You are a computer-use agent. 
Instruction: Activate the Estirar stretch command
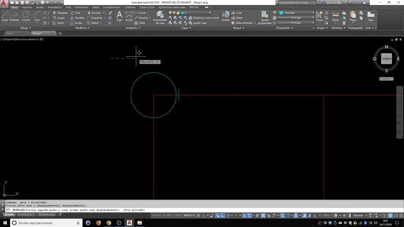coord(59,23)
